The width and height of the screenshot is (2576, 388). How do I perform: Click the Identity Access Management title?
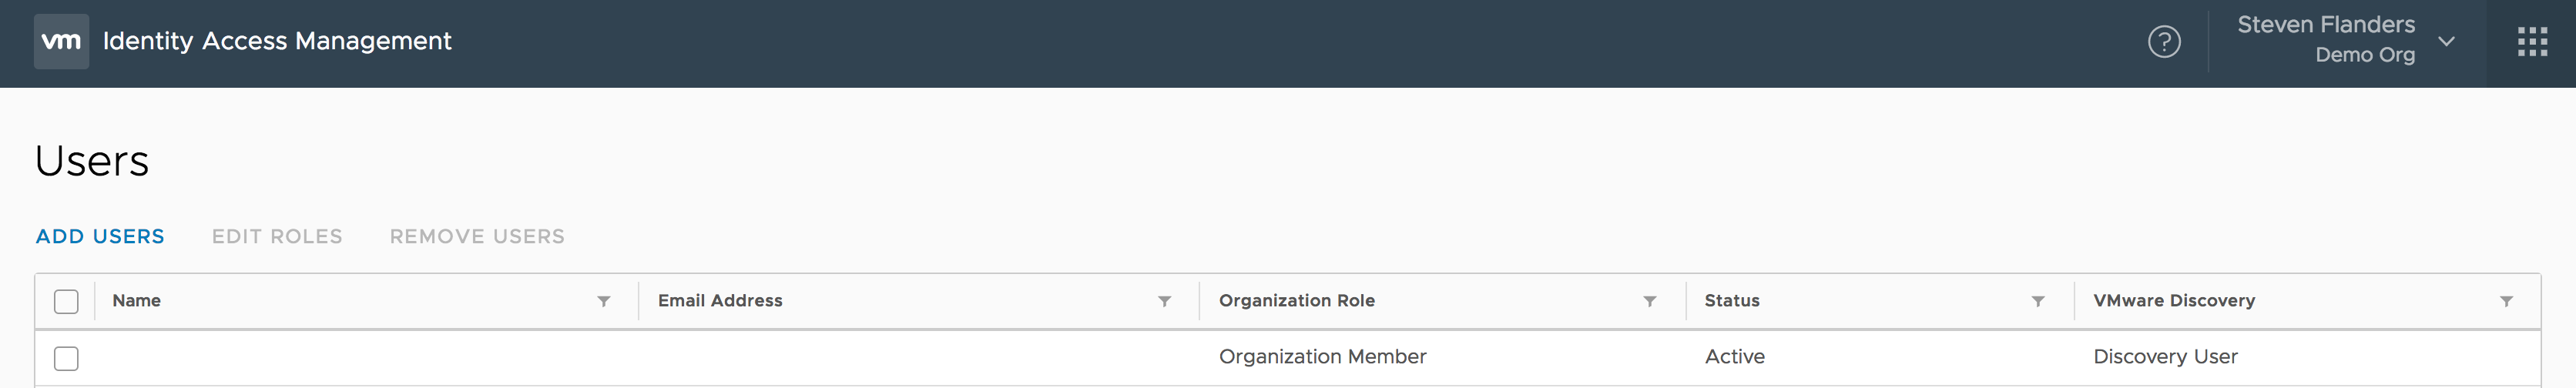point(277,41)
